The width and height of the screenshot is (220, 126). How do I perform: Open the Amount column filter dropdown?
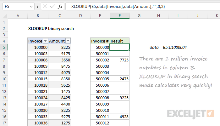pyautogui.click(x=68, y=41)
